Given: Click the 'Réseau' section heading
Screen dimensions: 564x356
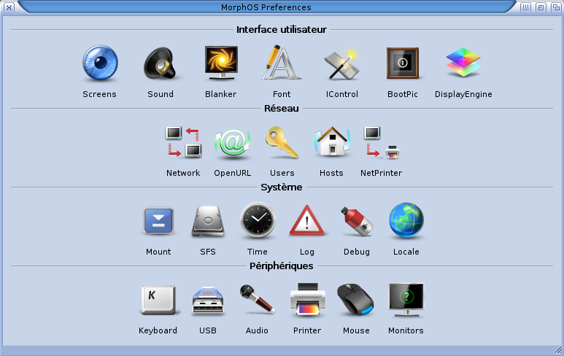Looking at the screenshot, I should point(282,108).
